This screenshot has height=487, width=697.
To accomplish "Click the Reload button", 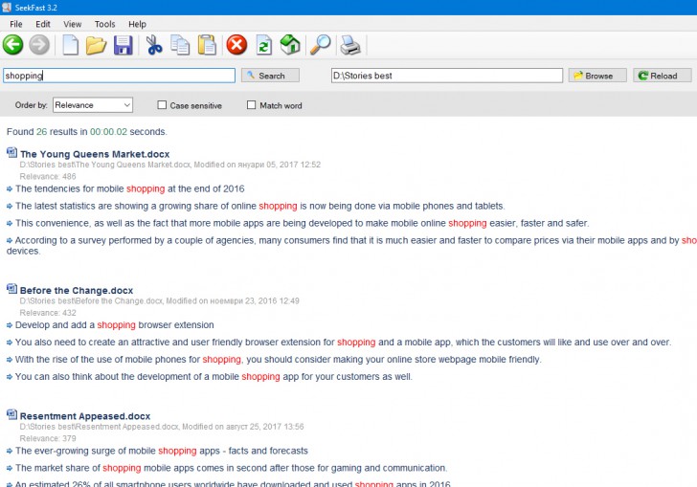I will 663,76.
